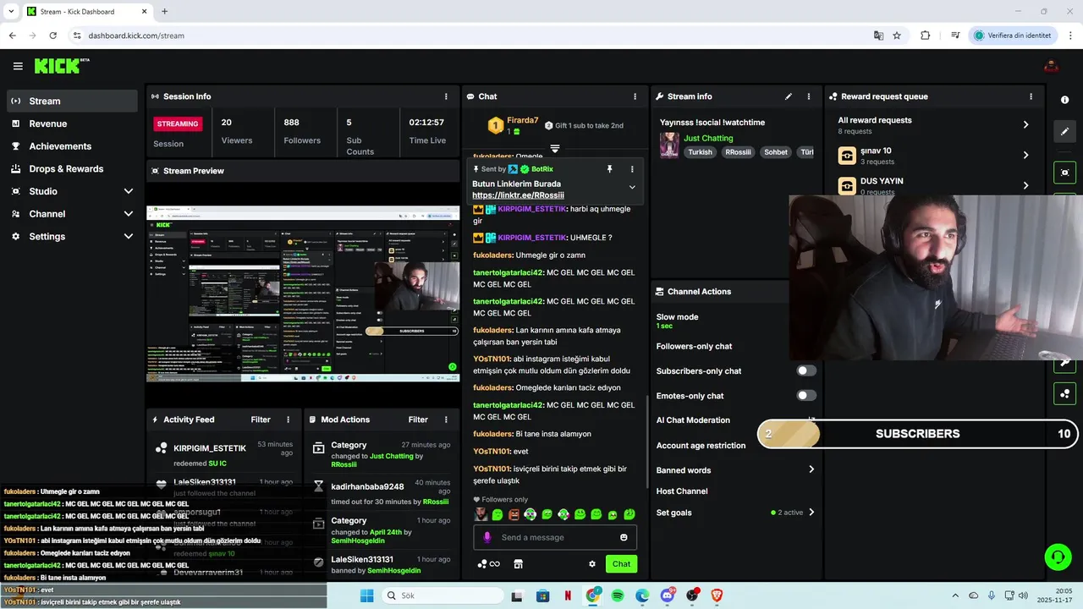Open a new browser tab
1083x609 pixels.
pyautogui.click(x=165, y=12)
